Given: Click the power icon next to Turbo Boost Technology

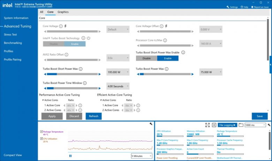Looking at the screenshot, I should (88, 38).
